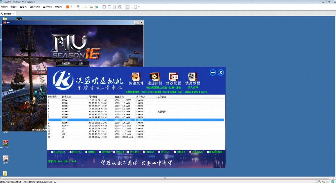Open the anime character desktop icon
The width and height of the screenshot is (336, 183).
coord(6,158)
